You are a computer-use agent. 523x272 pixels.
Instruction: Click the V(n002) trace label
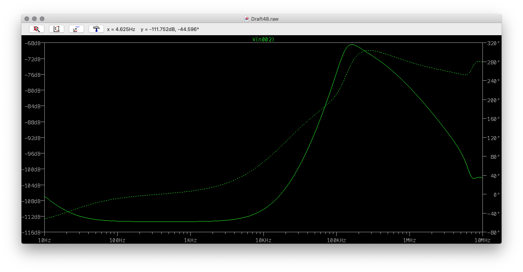(x=263, y=39)
